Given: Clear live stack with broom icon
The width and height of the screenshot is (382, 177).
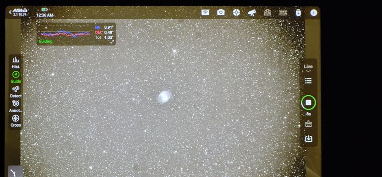Looking at the screenshot, I should [x=308, y=124].
